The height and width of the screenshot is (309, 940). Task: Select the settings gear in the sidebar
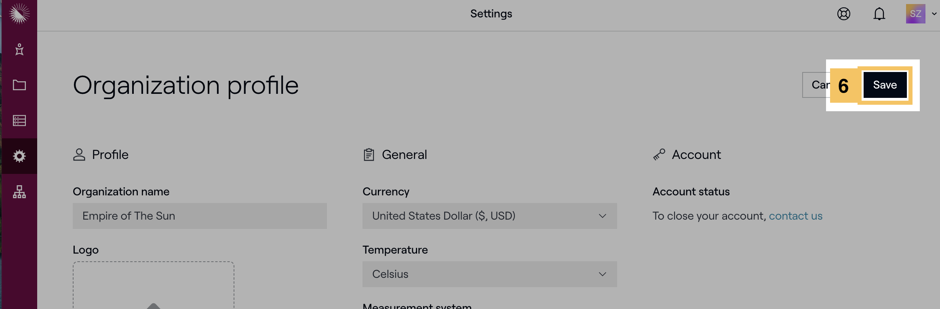pyautogui.click(x=19, y=156)
